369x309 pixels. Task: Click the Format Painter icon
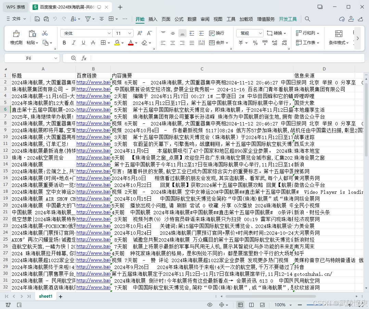click(16, 33)
